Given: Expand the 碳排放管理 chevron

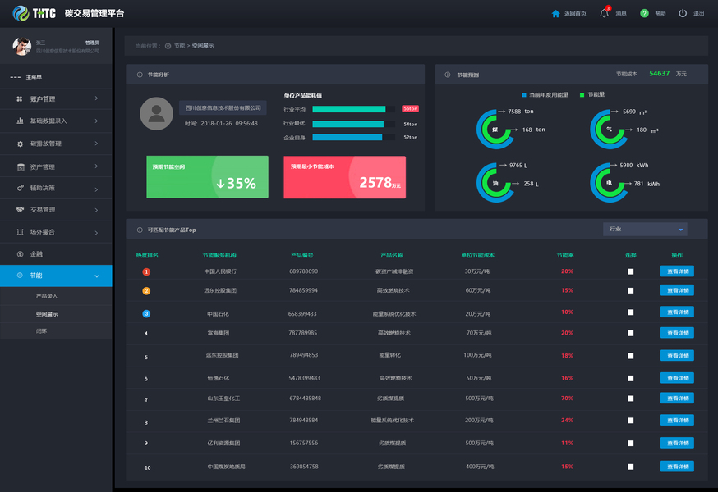Looking at the screenshot, I should point(96,143).
